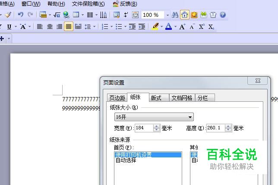278x185 pixels.
Task: Toggle show paragraph marks icon
Action: (x=126, y=15)
